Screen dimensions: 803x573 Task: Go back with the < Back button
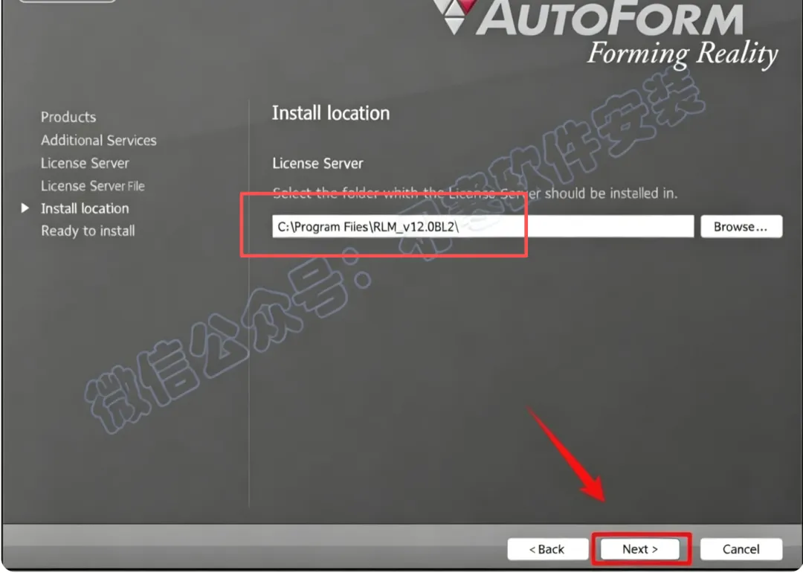click(547, 549)
